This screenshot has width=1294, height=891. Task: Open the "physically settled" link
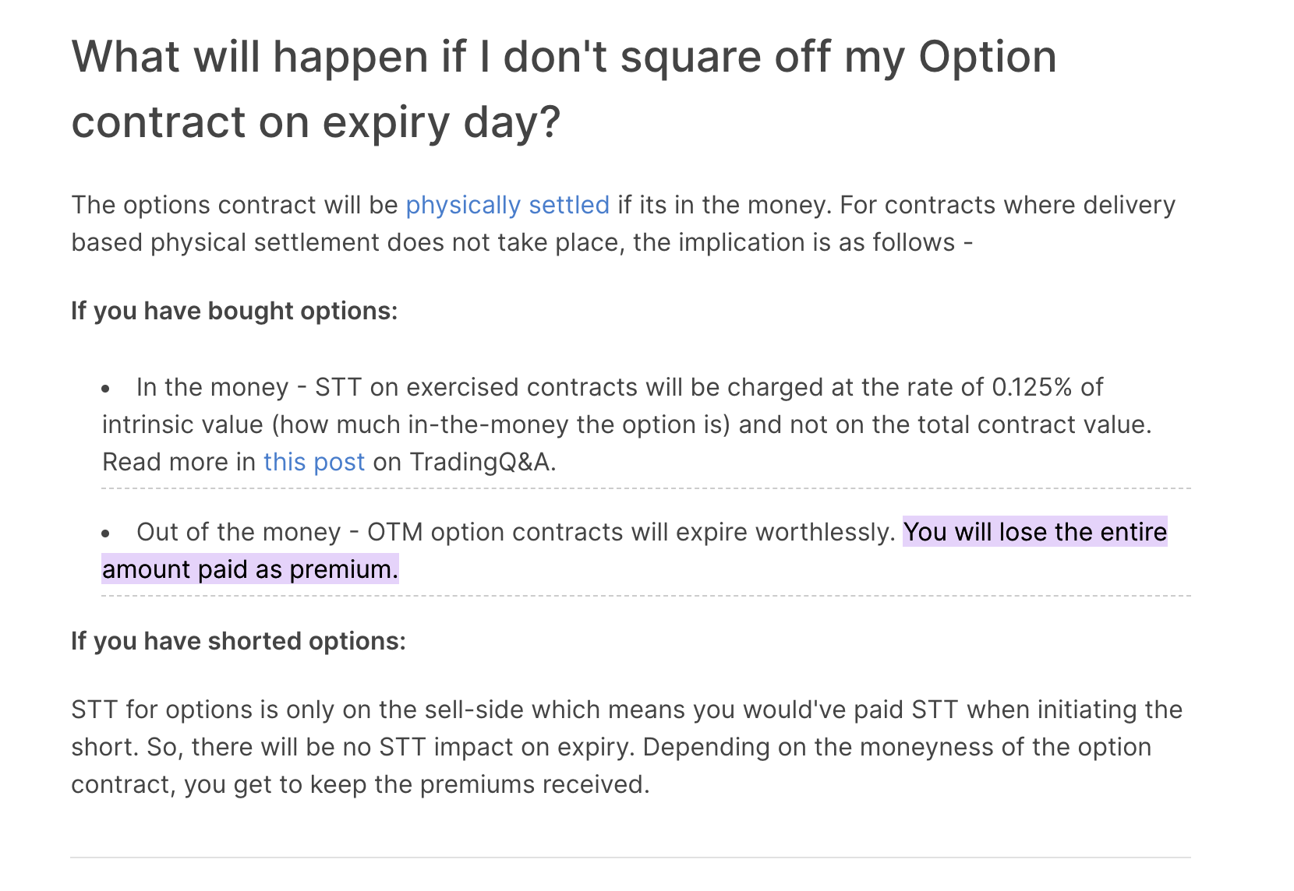(507, 205)
